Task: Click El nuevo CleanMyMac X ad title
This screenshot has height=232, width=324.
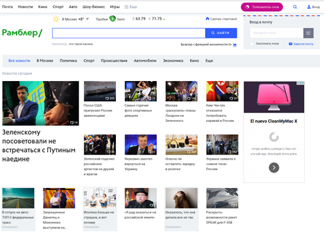Action: point(274,121)
